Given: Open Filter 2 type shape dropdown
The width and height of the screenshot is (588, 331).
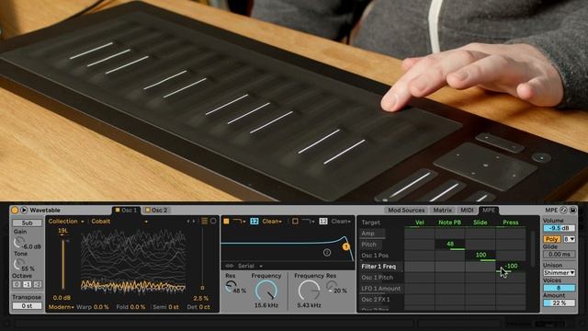Looking at the screenshot, I should [x=309, y=222].
